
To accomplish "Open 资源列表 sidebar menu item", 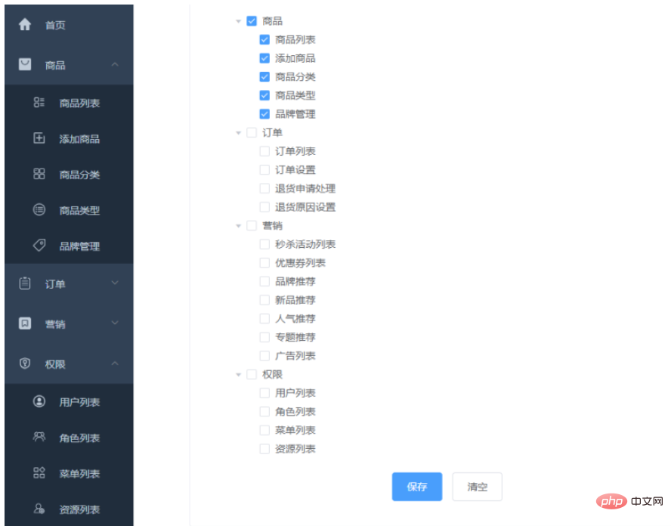I will (69, 509).
